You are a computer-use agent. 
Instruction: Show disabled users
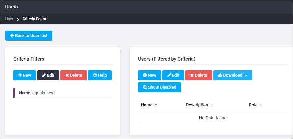(x=160, y=87)
